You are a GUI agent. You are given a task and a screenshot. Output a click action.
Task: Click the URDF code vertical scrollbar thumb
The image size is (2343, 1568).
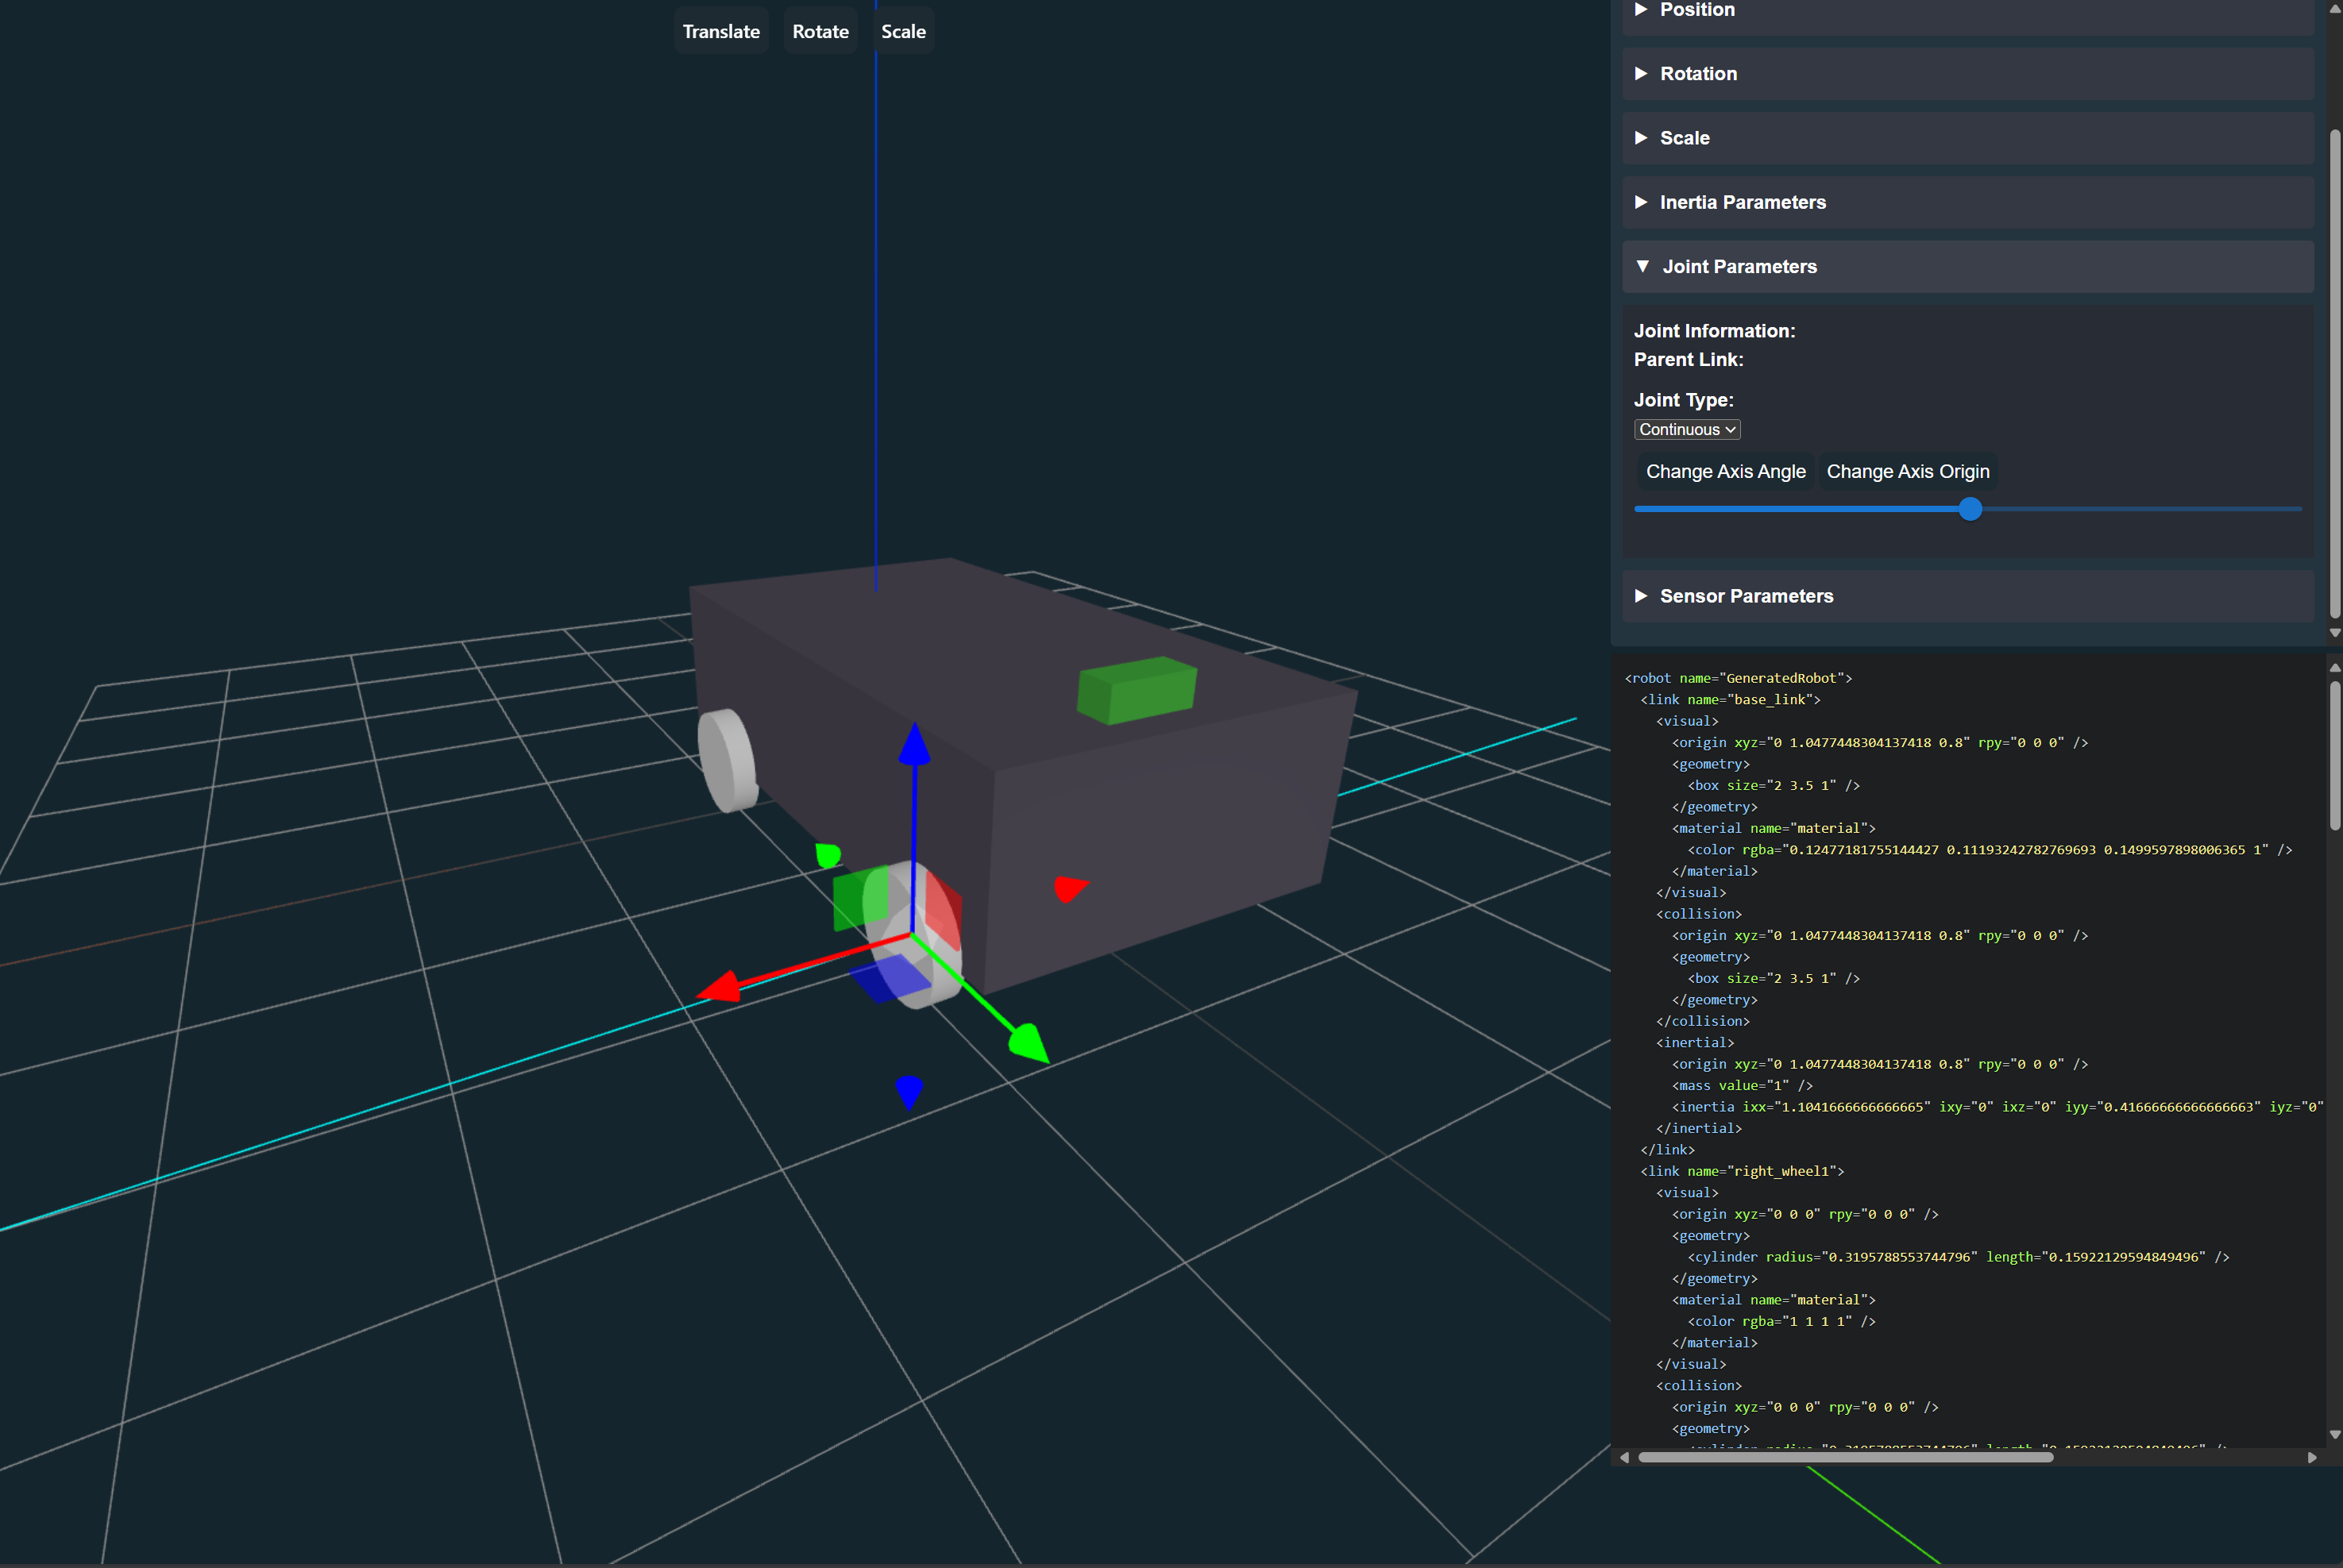(2334, 756)
